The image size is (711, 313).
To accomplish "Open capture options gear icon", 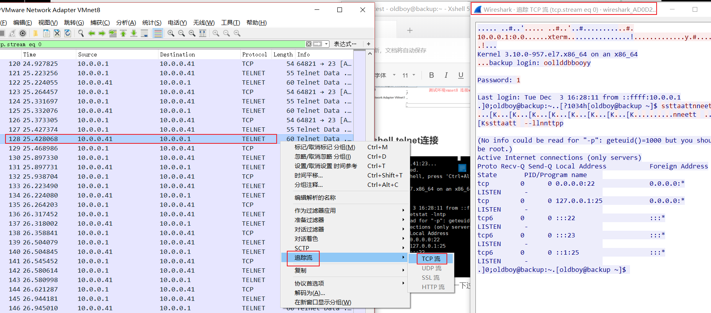I will pos(23,33).
